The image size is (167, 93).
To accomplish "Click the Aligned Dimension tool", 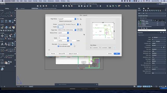I will (6, 50).
